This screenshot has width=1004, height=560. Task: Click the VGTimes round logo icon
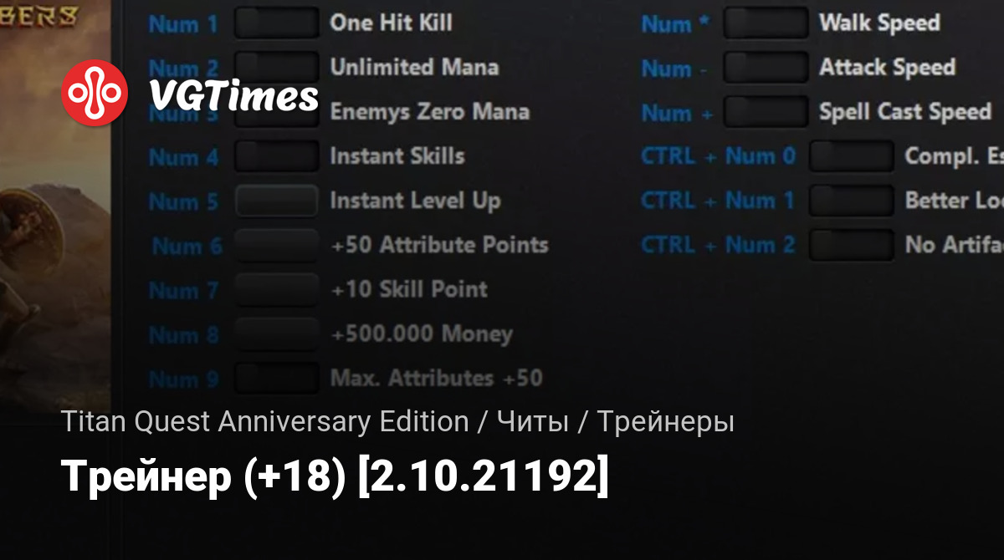point(95,93)
